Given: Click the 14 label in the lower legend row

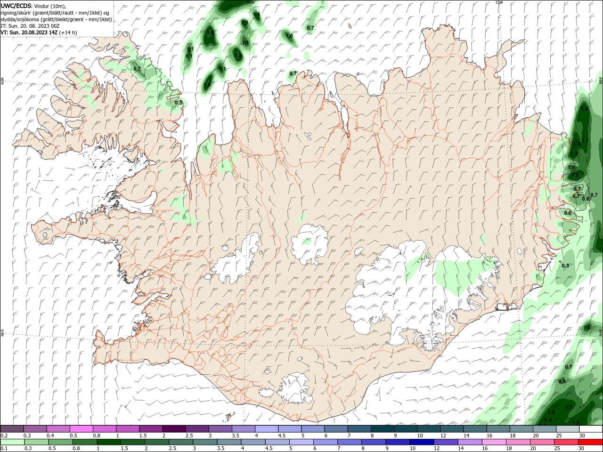Looking at the screenshot, I should pos(461,448).
